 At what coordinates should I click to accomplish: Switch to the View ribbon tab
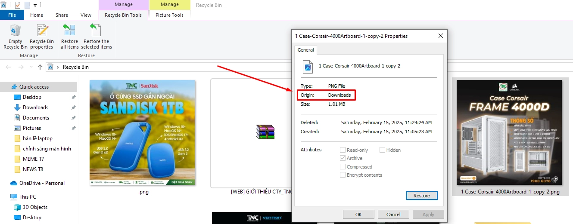point(86,15)
